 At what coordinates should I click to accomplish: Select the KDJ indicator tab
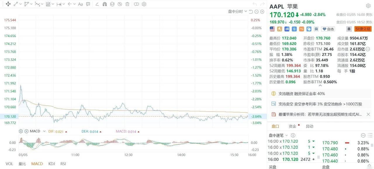(52, 164)
